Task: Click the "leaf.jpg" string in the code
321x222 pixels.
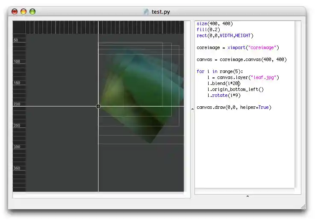Action: tap(264, 77)
